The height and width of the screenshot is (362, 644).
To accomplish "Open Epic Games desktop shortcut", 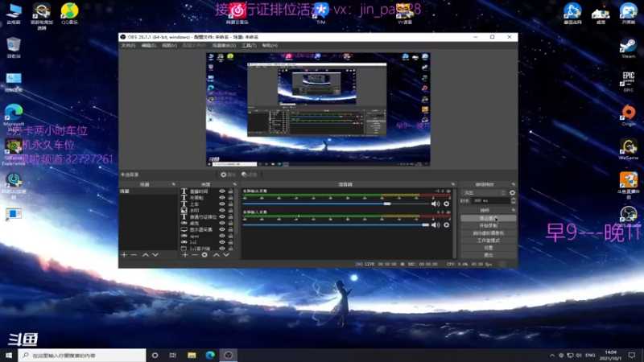I will pyautogui.click(x=629, y=81).
